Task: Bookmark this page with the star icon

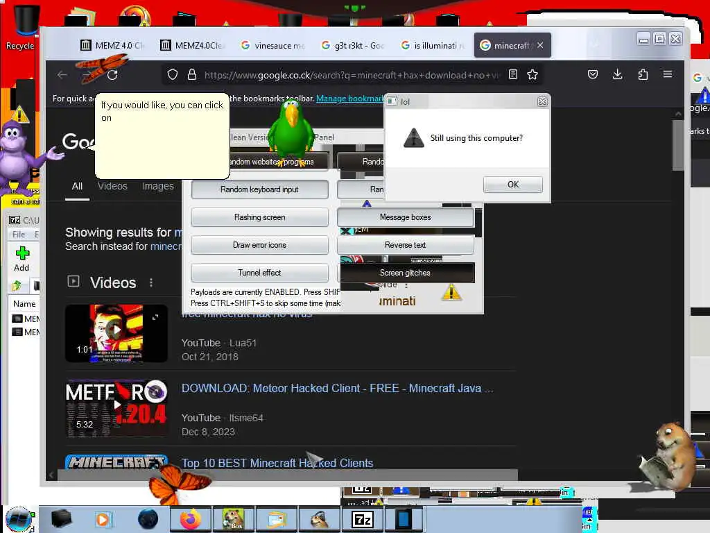Action: [532, 74]
